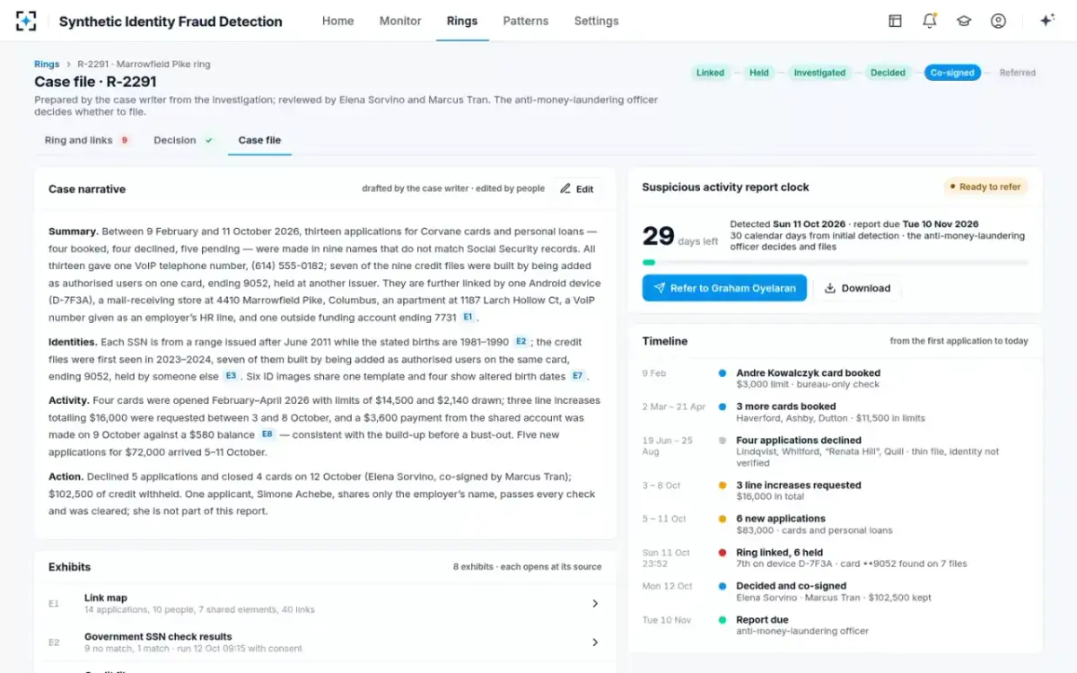
Task: Open the user account icon
Action: tap(998, 21)
